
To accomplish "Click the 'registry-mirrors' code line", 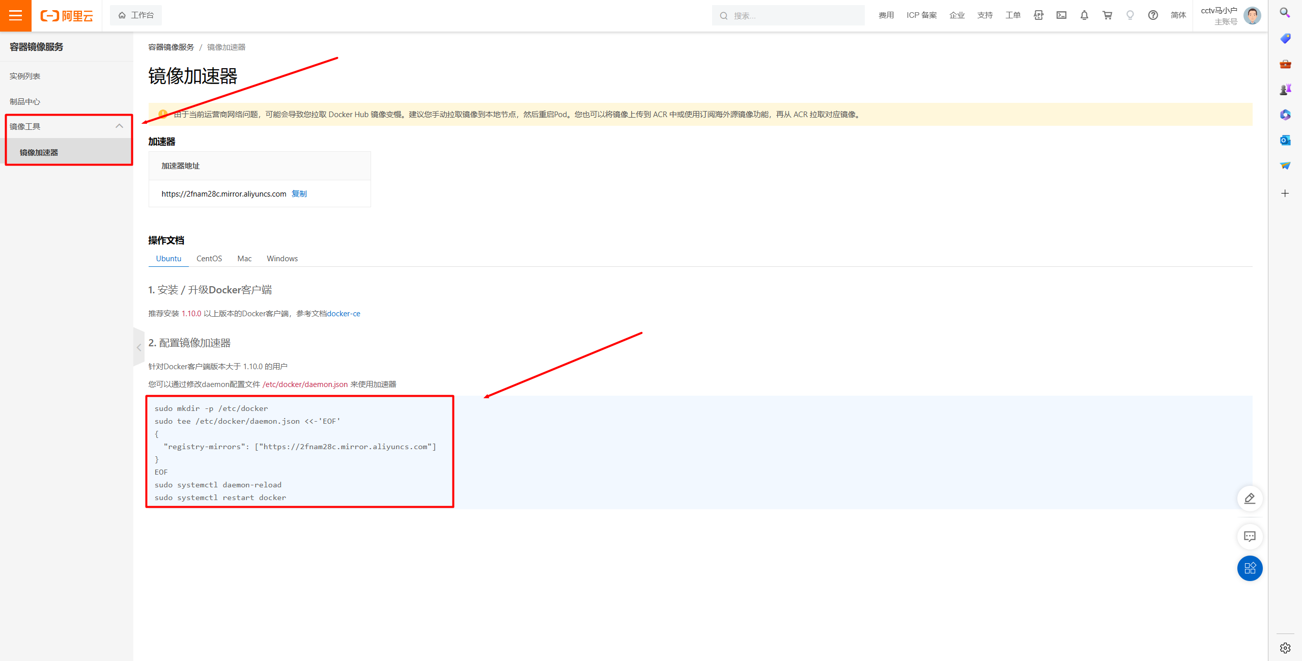I will pyautogui.click(x=300, y=447).
